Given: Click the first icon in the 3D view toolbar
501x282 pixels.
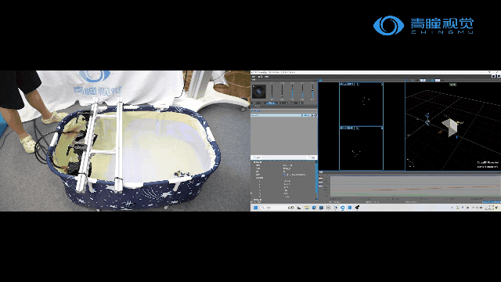Looking at the screenshot, I should coord(407,80).
